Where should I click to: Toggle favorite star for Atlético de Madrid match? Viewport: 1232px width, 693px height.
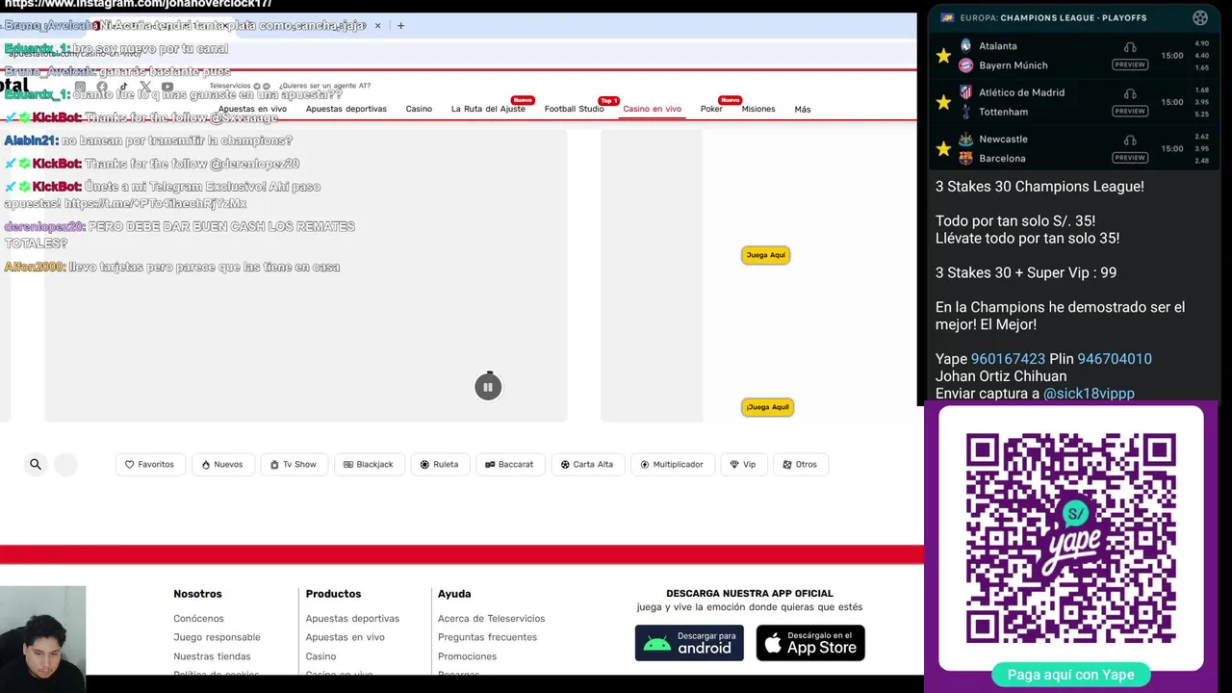click(943, 102)
